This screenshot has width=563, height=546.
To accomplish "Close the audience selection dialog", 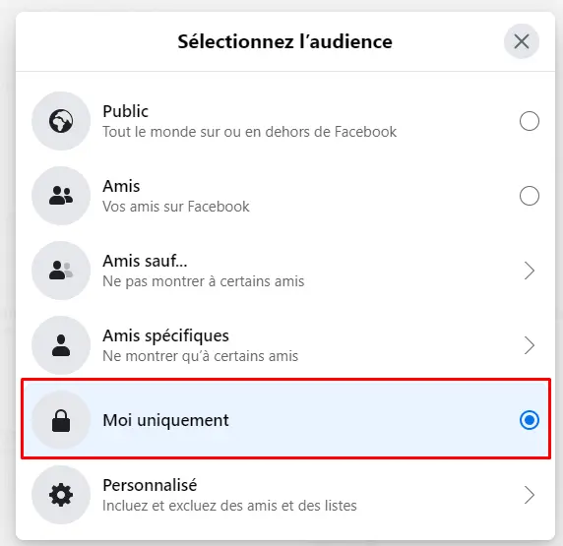I will click(522, 41).
